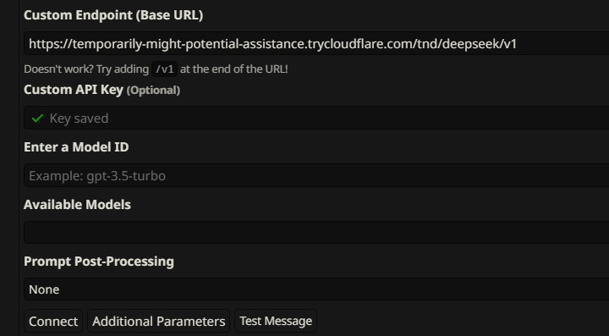Select the Custom API Key label
Image resolution: width=609 pixels, height=336 pixels.
click(74, 90)
